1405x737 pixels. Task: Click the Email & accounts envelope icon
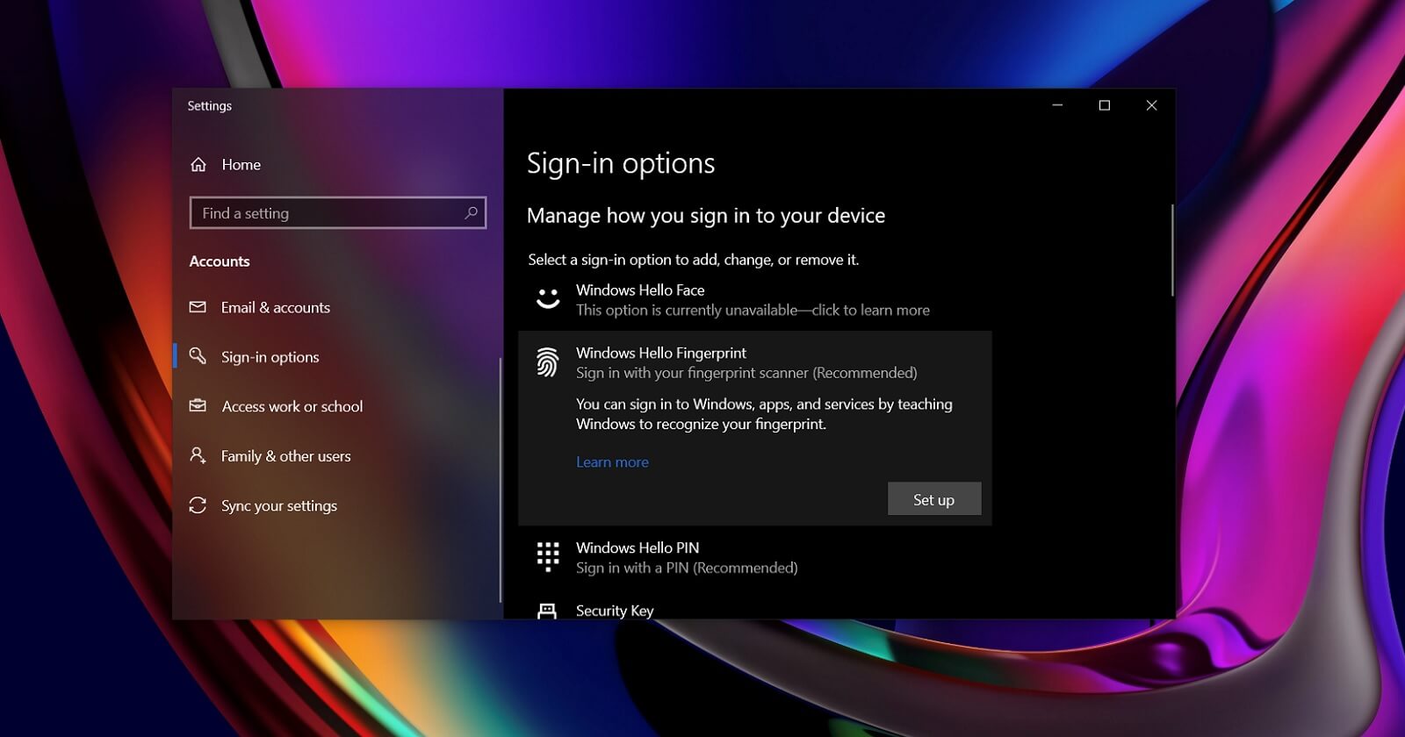198,307
